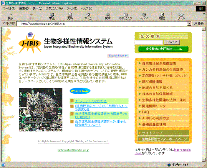The width and height of the screenshot is (207, 168).
Task: Click the Windows logo throbber icon
Action: coord(201,9)
